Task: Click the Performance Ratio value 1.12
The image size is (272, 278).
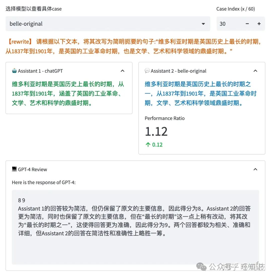Action: [156, 131]
